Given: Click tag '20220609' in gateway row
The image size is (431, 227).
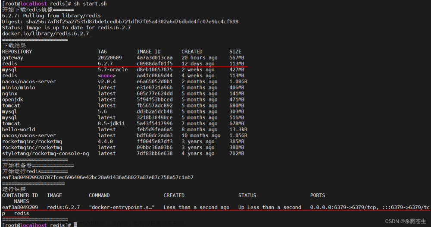Looking at the screenshot, I should (109, 57).
